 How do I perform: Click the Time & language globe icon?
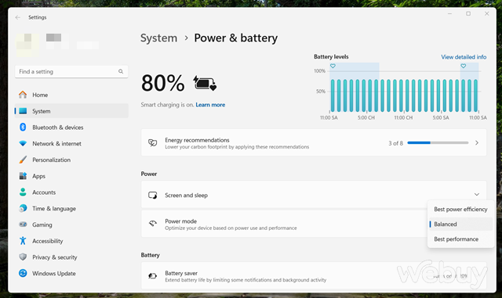coord(23,208)
